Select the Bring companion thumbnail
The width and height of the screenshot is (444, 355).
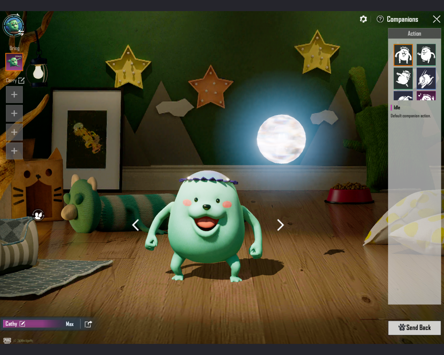pos(14,62)
